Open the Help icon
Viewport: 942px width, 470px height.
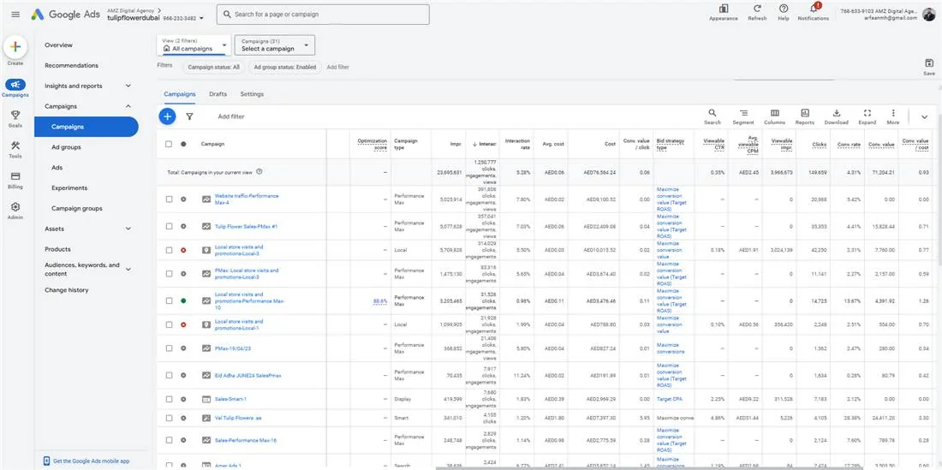[784, 9]
